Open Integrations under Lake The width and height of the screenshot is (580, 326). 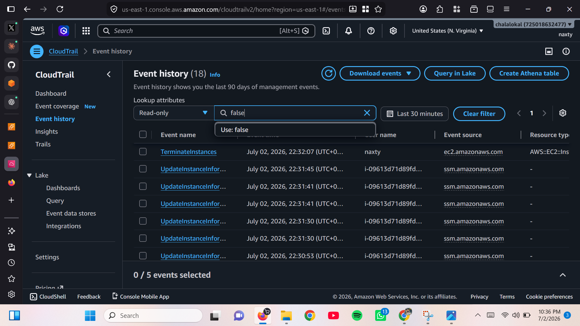63,226
